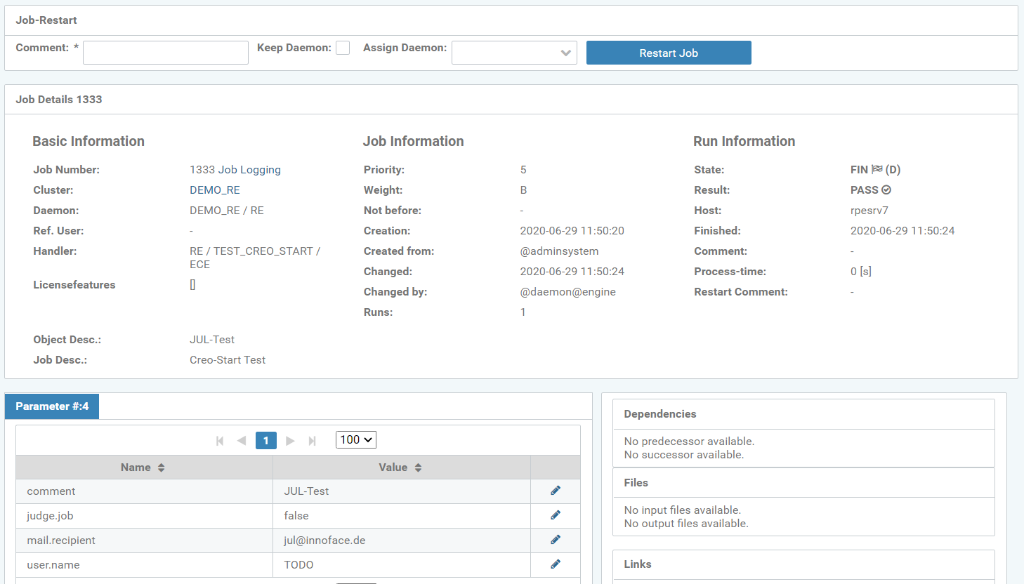This screenshot has width=1024, height=584.
Task: Open the DEMO_RE cluster link
Action: click(x=215, y=190)
